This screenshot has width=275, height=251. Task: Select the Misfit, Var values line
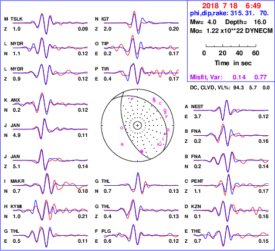pos(228,77)
